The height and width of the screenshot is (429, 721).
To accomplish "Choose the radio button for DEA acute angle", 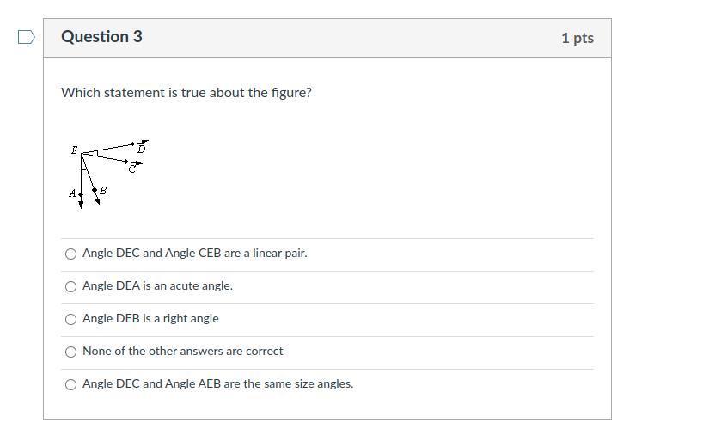I will tap(71, 286).
